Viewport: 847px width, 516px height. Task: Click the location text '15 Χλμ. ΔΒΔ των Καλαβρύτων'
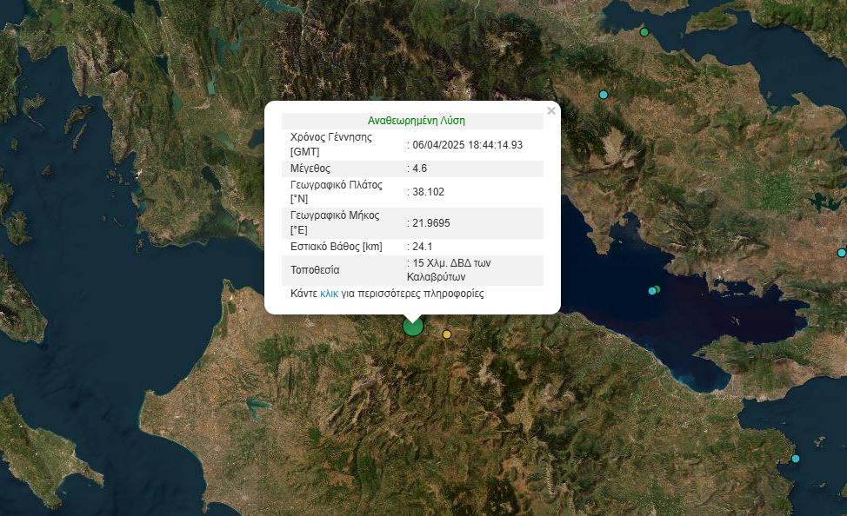click(x=452, y=270)
